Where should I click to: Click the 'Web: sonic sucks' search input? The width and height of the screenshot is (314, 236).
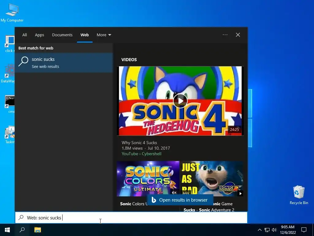(x=131, y=218)
